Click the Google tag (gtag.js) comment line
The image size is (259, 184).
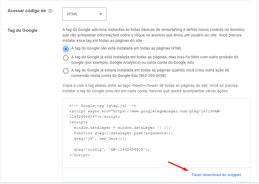[103, 106]
